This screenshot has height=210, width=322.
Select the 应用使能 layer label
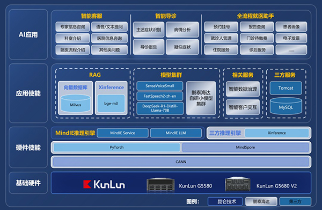pos(28,93)
